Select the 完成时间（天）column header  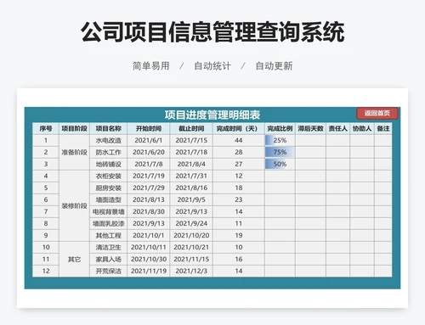[239, 128]
